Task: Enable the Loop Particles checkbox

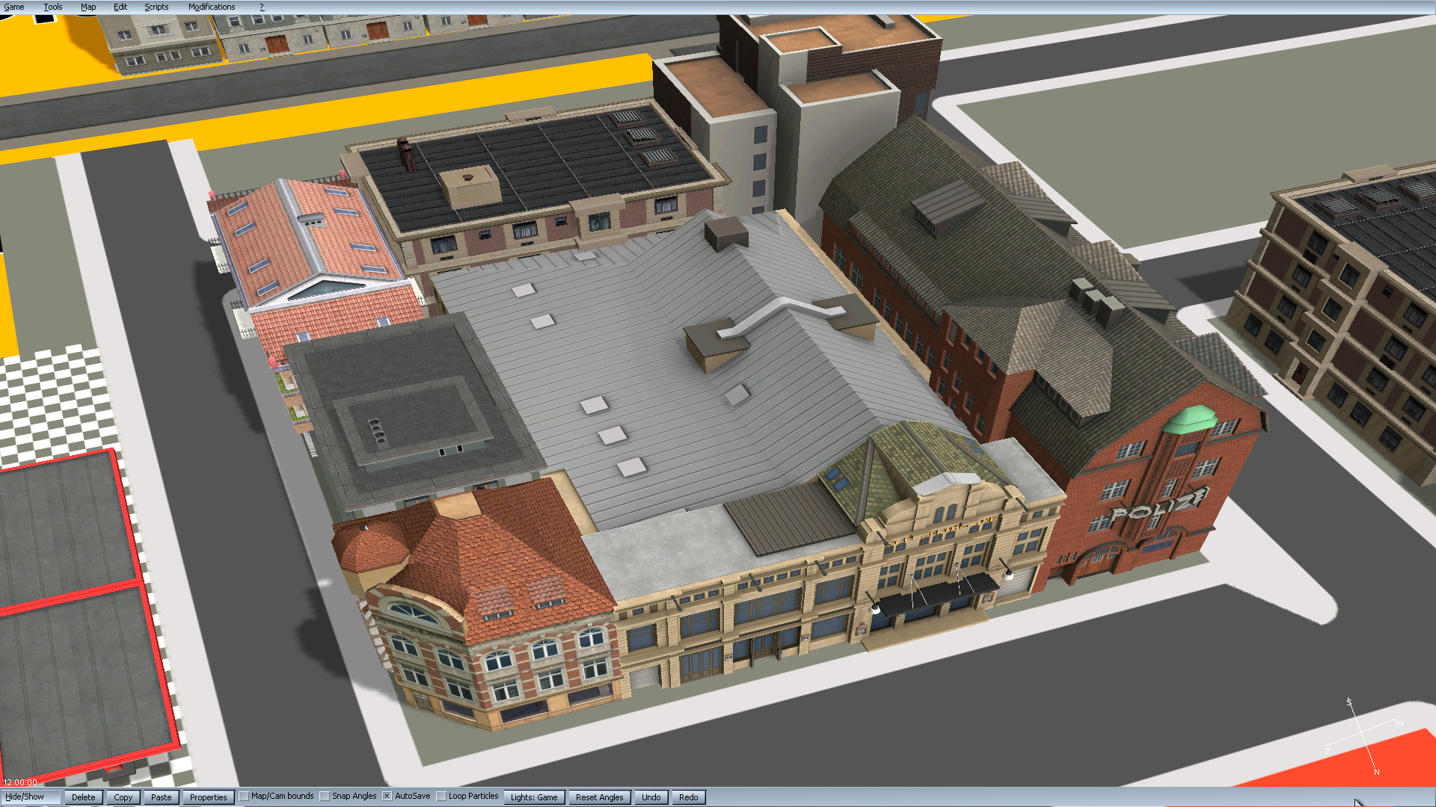Action: (x=441, y=797)
